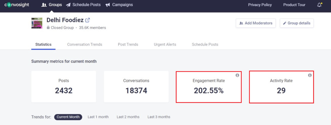
Task: Open Campaigns in top navigation
Action: tap(119, 5)
